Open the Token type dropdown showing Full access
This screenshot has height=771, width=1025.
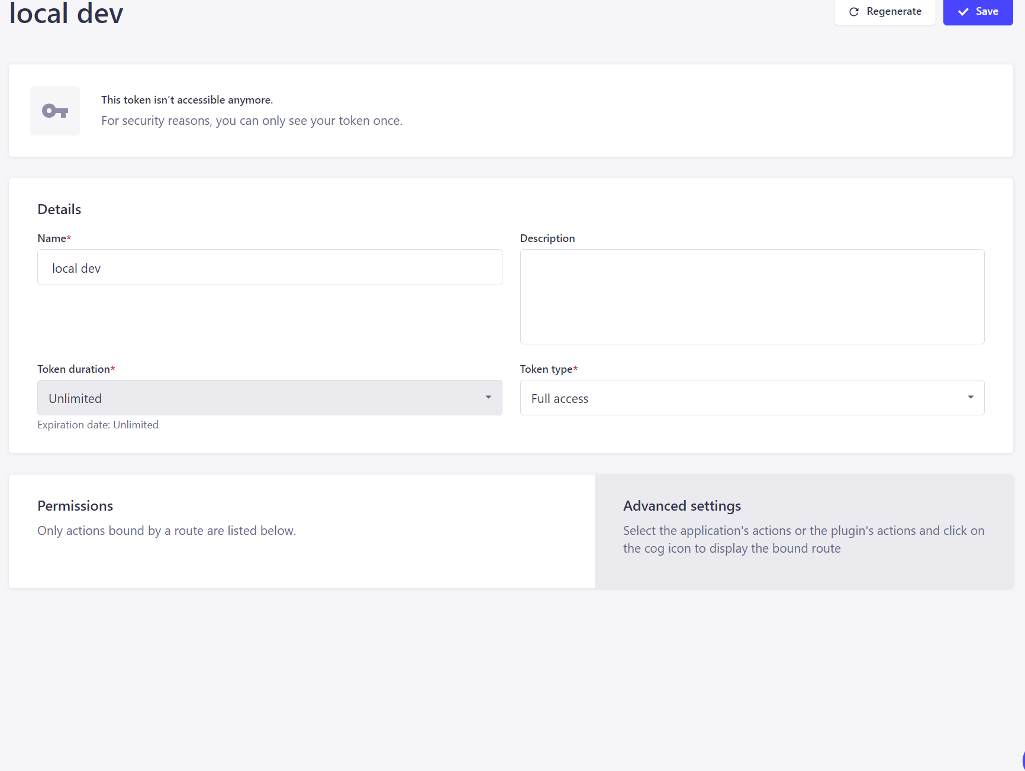pos(752,397)
